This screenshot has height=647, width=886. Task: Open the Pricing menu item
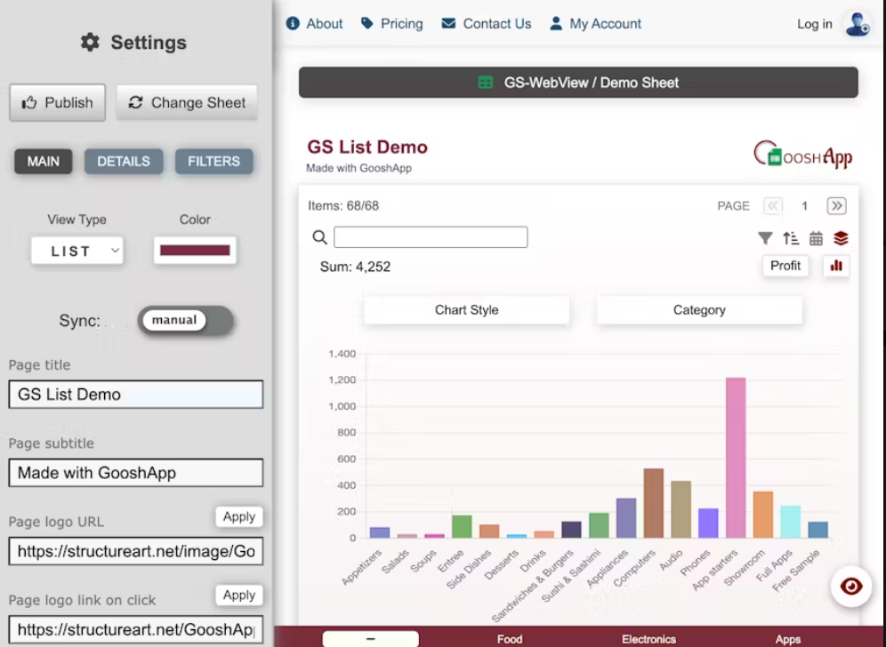(392, 24)
